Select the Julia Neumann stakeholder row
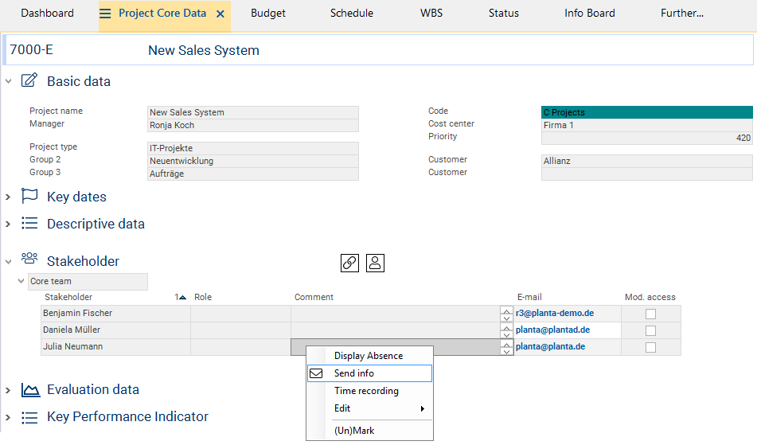This screenshot has width=757, height=445. point(115,346)
